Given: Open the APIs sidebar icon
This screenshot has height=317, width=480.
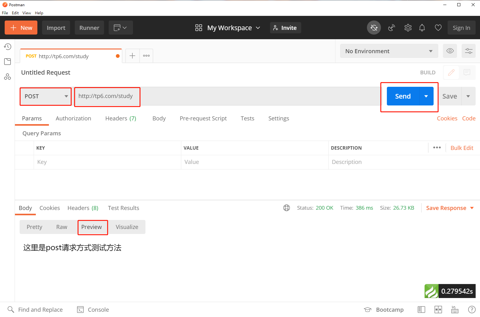Looking at the screenshot, I should (7, 77).
